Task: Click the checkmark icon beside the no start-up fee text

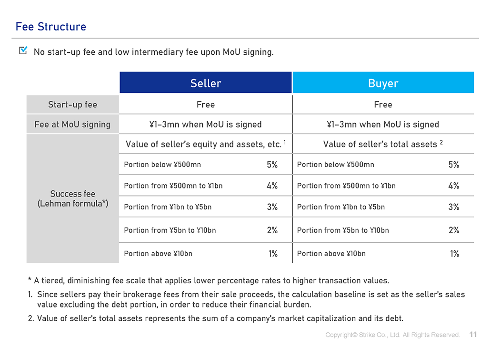Action: pos(23,50)
